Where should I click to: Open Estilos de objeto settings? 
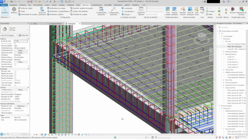(x=25, y=8)
